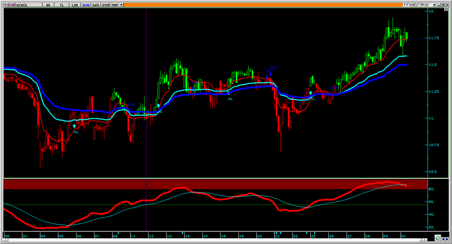Minimize the chart window
The height and width of the screenshot is (244, 452).
pyautogui.click(x=439, y=5)
